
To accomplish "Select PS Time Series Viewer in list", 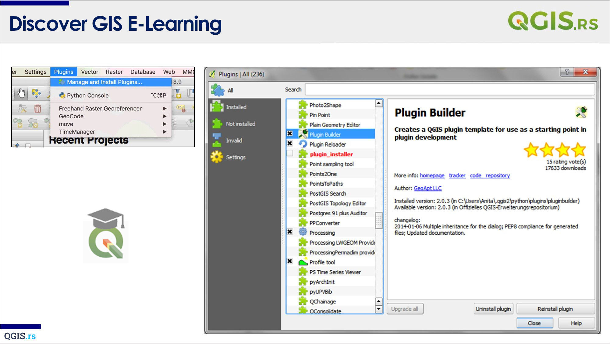I will (x=331, y=272).
